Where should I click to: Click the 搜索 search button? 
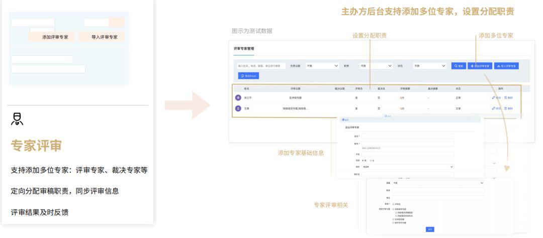click(459, 66)
